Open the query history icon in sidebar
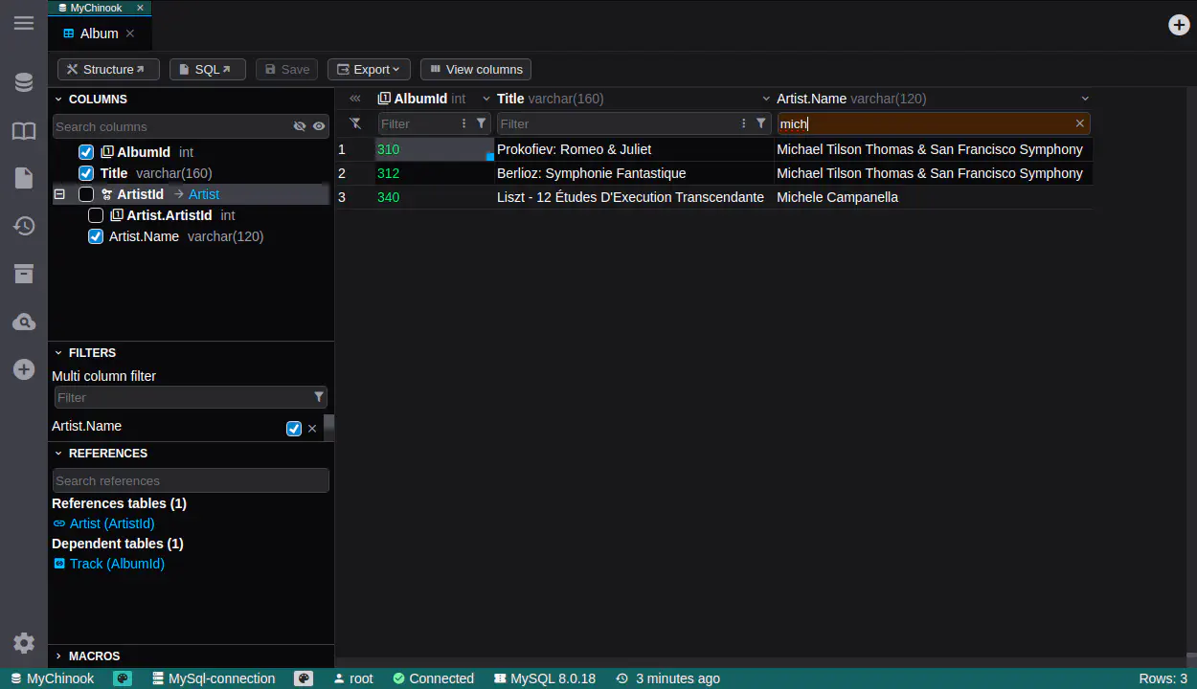The height and width of the screenshot is (689, 1197). tap(24, 226)
